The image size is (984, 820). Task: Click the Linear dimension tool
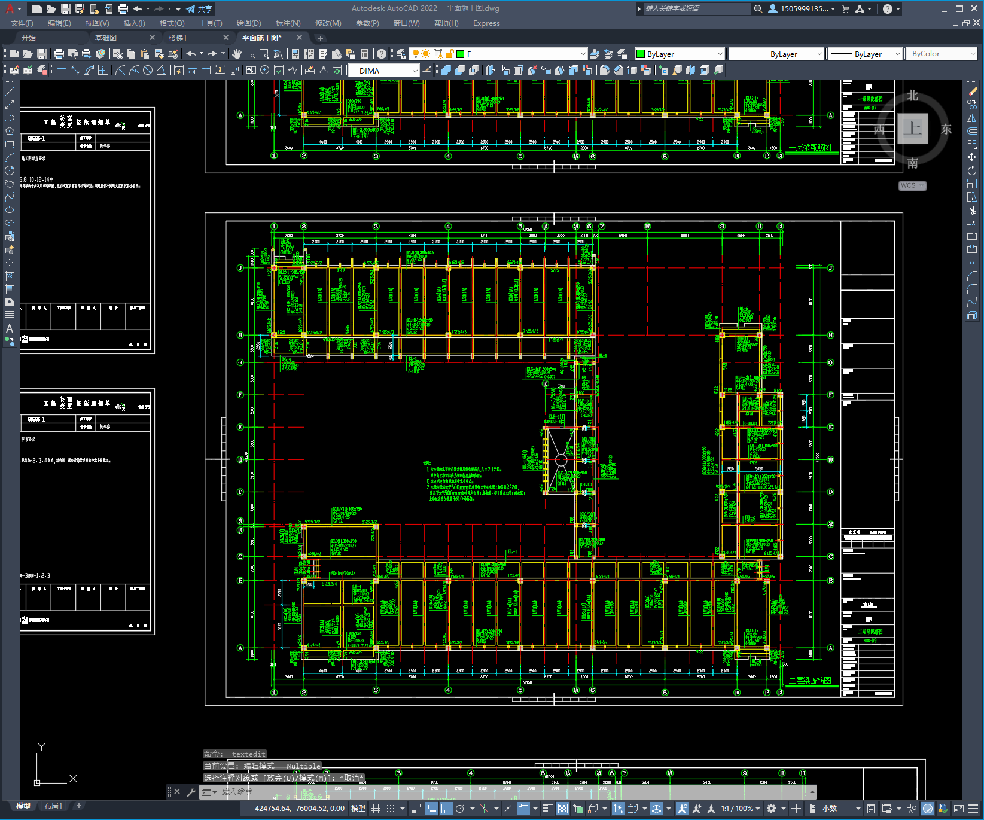(x=61, y=71)
